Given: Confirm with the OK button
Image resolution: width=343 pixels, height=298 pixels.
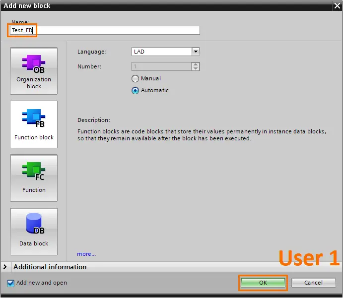Looking at the screenshot, I should [x=263, y=283].
